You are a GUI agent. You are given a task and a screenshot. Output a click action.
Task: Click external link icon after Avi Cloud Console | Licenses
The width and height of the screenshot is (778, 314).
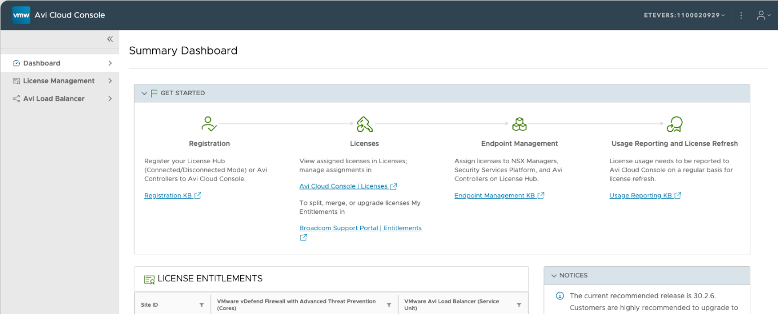point(394,186)
